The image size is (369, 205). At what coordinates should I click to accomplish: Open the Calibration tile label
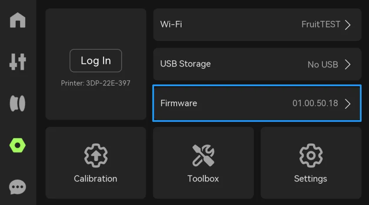pyautogui.click(x=96, y=178)
